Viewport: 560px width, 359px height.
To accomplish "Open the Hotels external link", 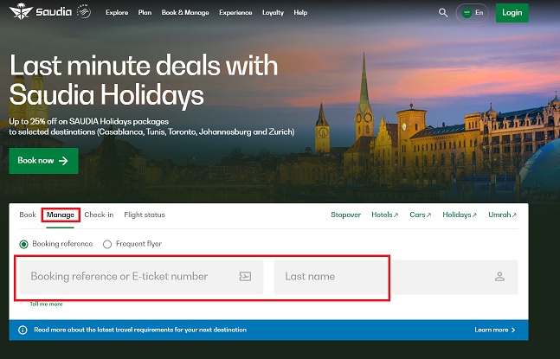I will (384, 215).
